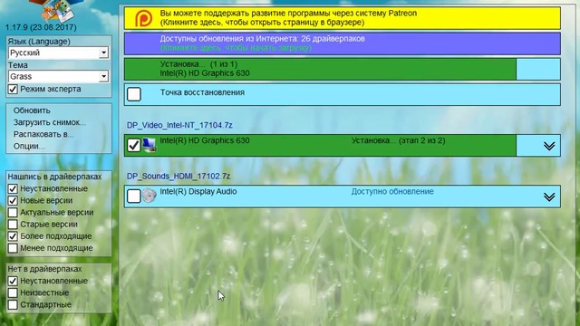Click the Нет в драйверпаках heading
Viewport: 580px width, 326px height.
(44, 269)
